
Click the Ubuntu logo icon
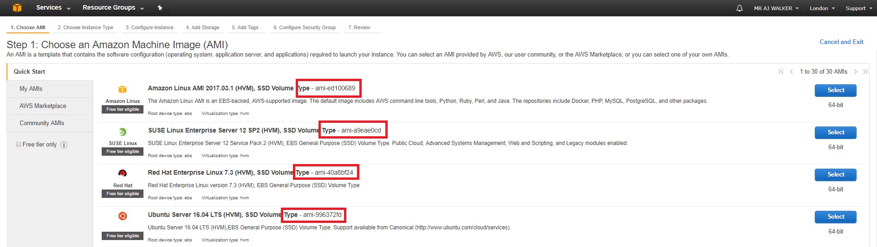(123, 216)
